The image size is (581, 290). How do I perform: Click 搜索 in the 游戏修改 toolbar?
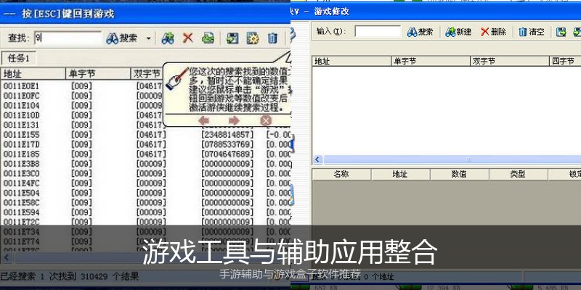pos(420,32)
